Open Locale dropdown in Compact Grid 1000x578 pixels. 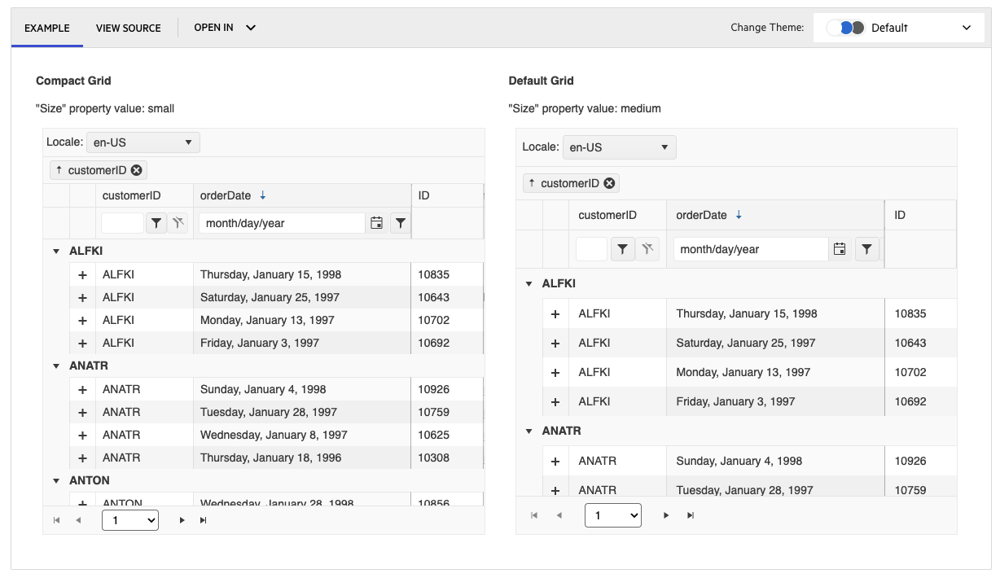[x=143, y=142]
